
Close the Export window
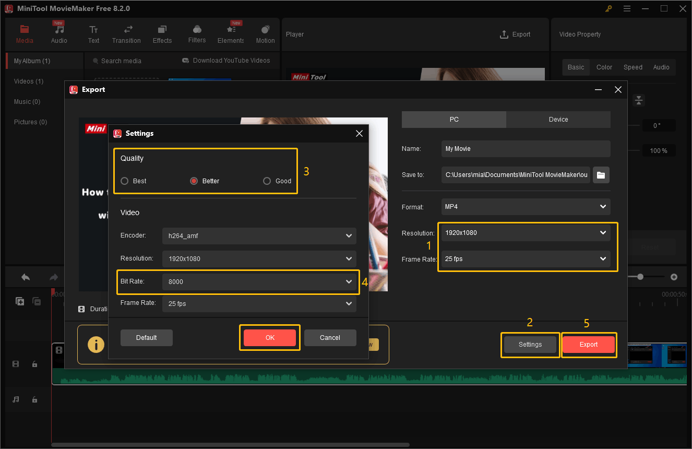(618, 90)
